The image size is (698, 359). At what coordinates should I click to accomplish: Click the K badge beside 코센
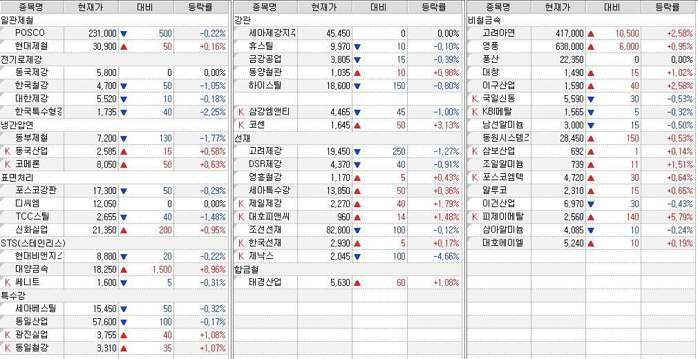[241, 125]
